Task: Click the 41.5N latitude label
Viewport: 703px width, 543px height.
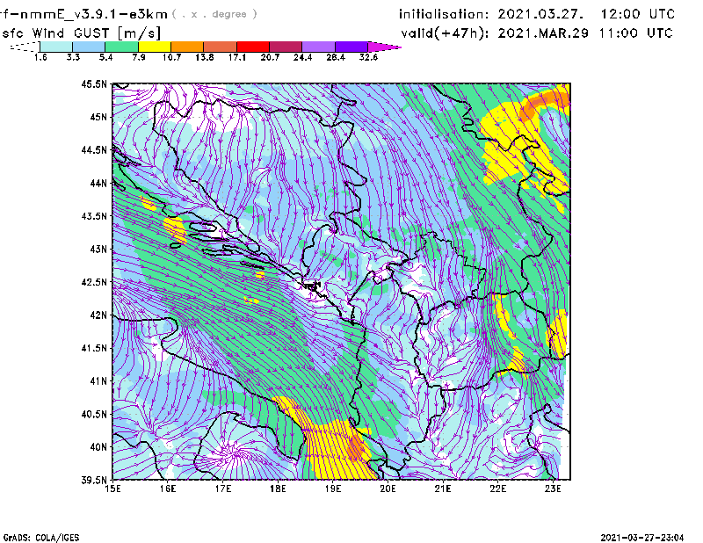Action: coord(95,348)
